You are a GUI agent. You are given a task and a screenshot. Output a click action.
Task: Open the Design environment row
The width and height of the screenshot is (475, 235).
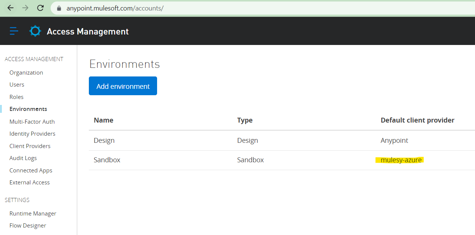(104, 141)
